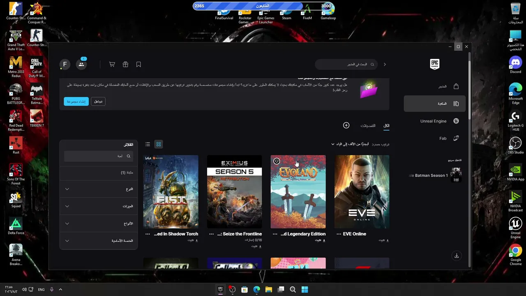Open FiveM desktop shortcut
526x296 pixels.
307,12
